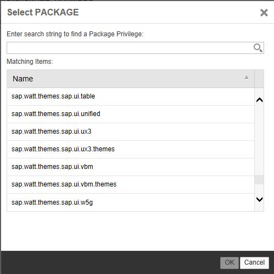
Task: Select sap.watt.themes.sap.ui.table package
Action: [x=131, y=96]
